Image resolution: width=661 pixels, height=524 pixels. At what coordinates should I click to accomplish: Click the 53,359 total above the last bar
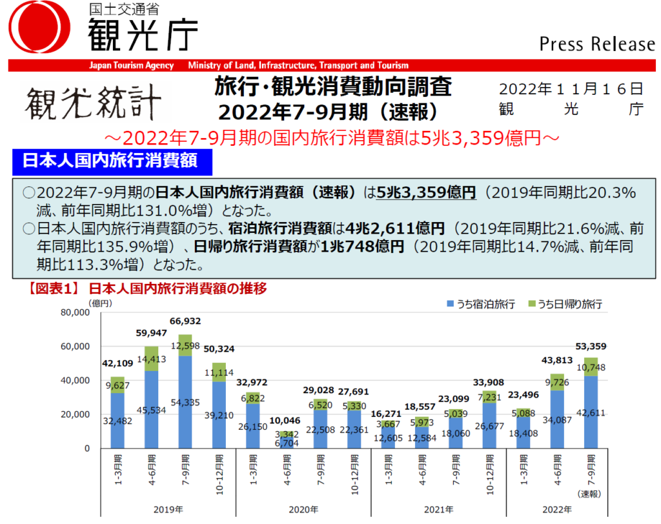click(x=590, y=346)
